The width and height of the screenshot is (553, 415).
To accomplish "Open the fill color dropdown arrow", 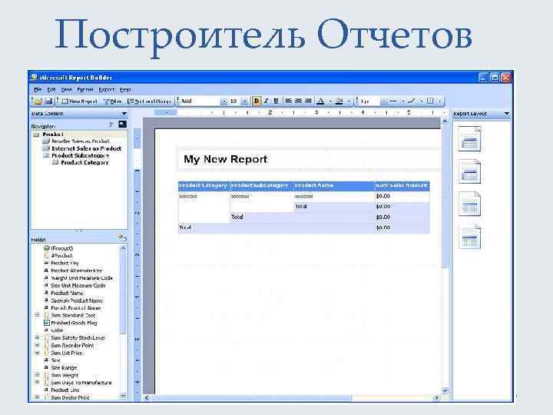I will (x=349, y=101).
